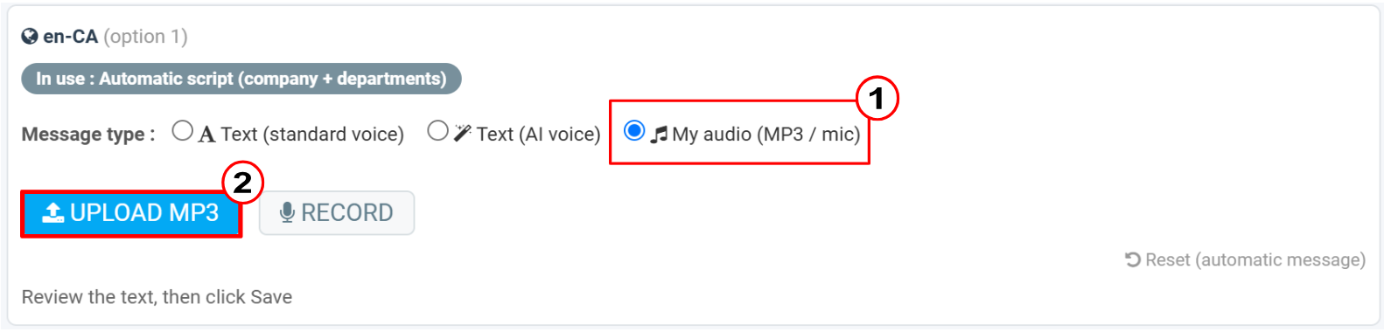Click the Message type label
Viewport: 1384px width, 332px height.
[x=88, y=135]
